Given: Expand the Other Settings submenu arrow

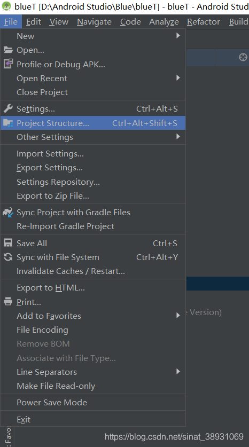Looking at the screenshot, I should tap(178, 137).
